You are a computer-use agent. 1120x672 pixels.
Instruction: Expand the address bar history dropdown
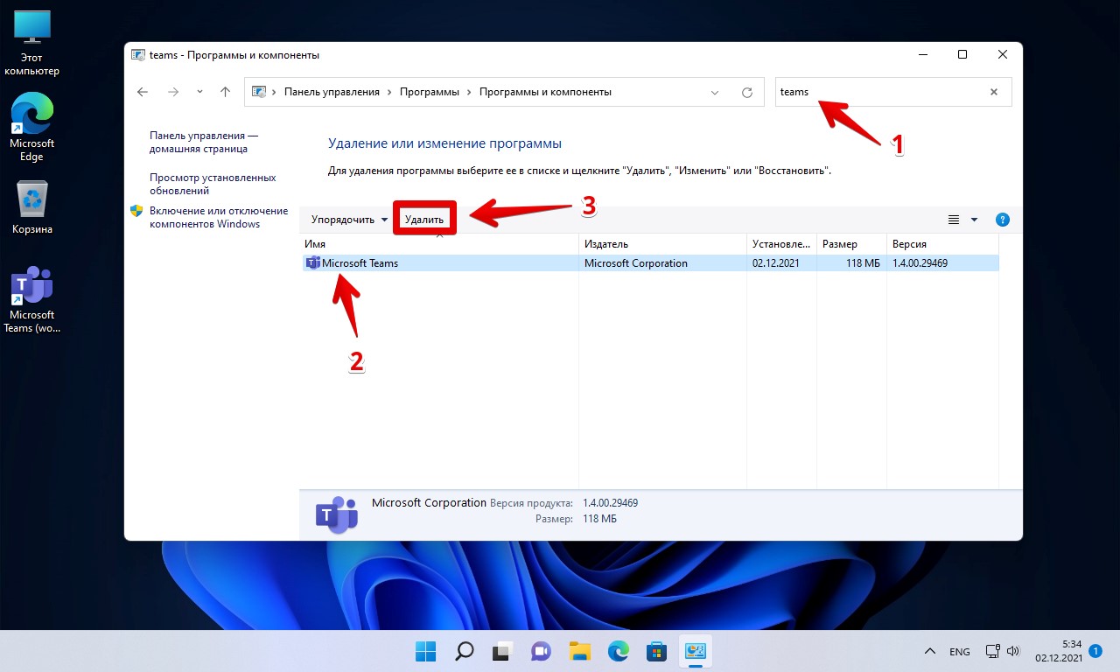[715, 92]
